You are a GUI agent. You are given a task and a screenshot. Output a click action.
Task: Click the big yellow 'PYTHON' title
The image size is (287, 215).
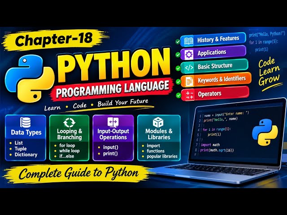tap(114, 64)
